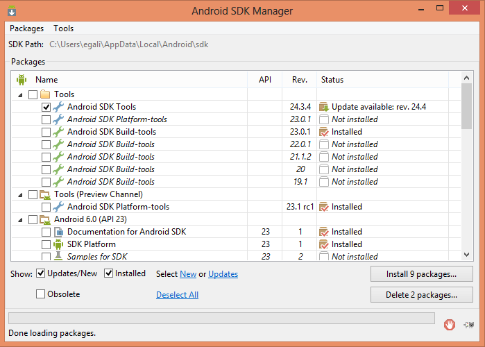
Task: Click Install 9 packages button
Action: (422, 274)
